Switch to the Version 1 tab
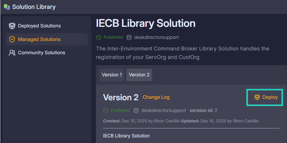 click(112, 75)
